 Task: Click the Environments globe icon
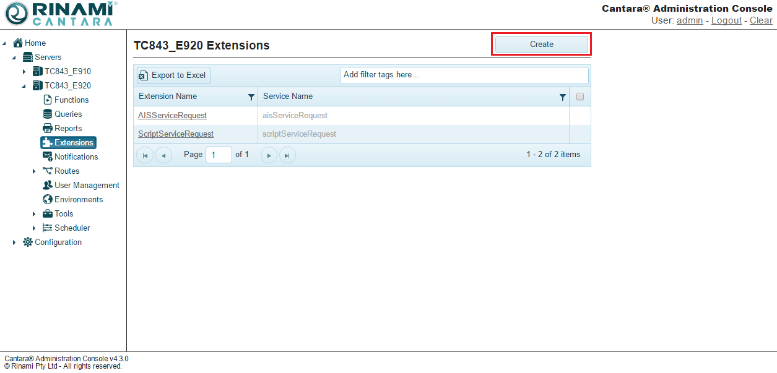click(x=48, y=199)
